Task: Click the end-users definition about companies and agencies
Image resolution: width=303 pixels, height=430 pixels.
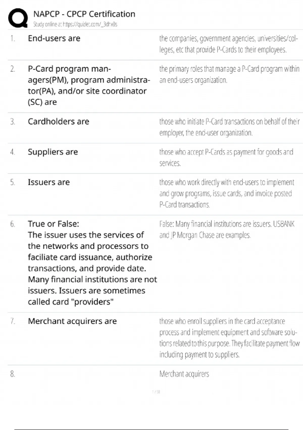Action: point(229,44)
